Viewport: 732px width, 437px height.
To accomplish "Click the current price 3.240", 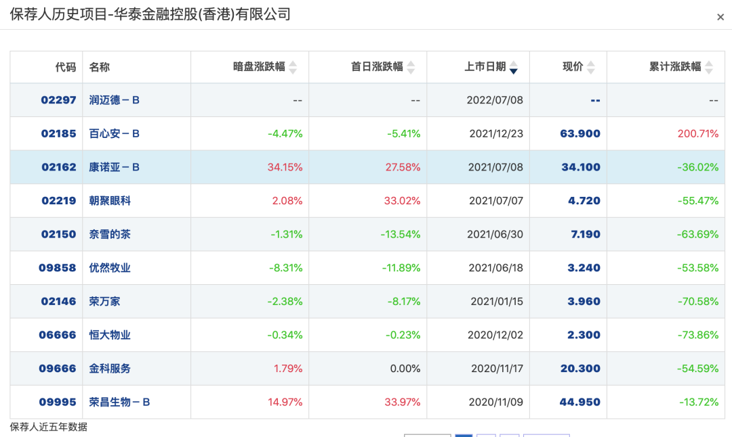I will [584, 268].
